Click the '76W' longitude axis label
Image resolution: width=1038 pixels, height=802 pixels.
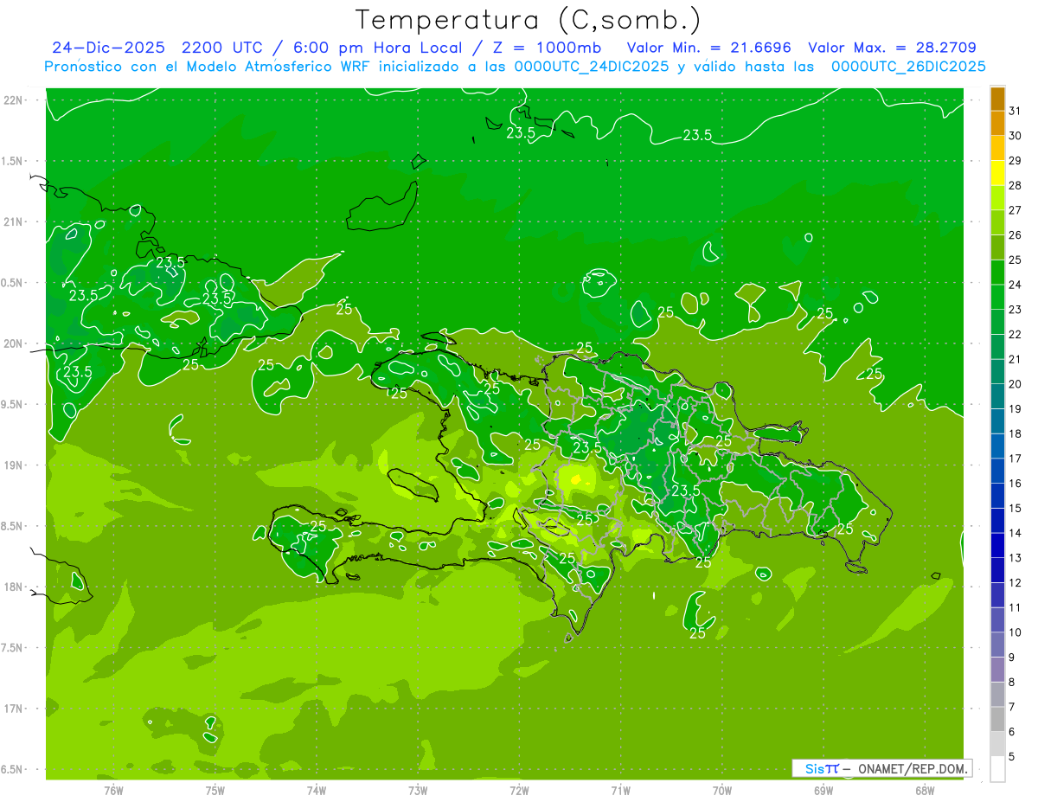point(113,789)
